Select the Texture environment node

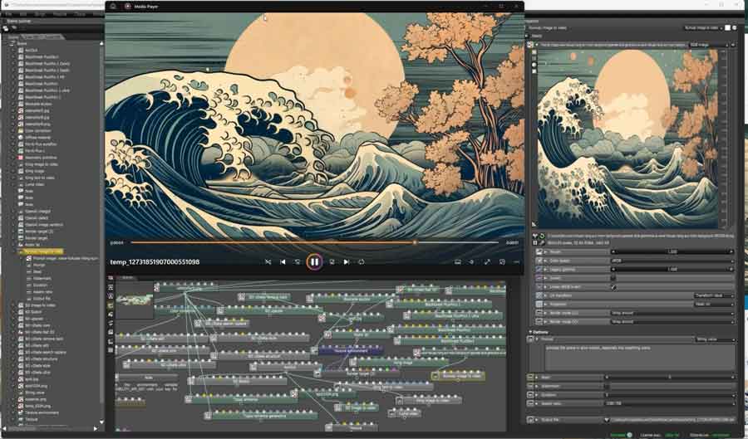coord(349,351)
